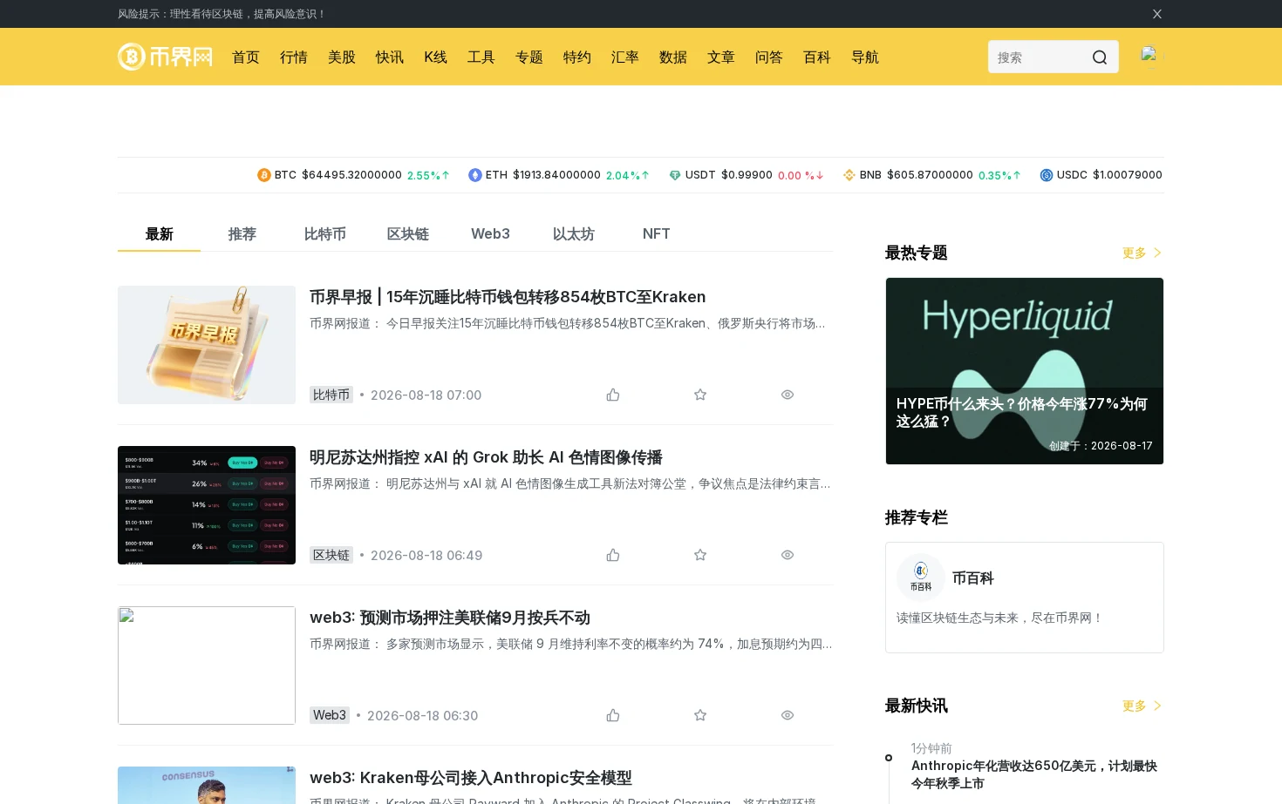
Task: Open 更多 next to 最热专题
Action: (1142, 253)
